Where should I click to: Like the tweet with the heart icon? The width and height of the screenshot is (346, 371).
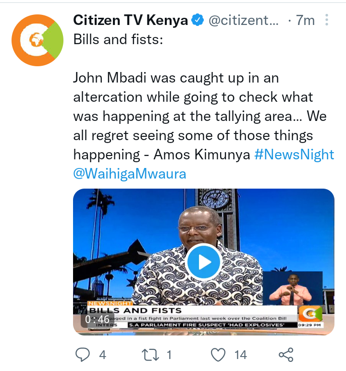[x=218, y=355]
